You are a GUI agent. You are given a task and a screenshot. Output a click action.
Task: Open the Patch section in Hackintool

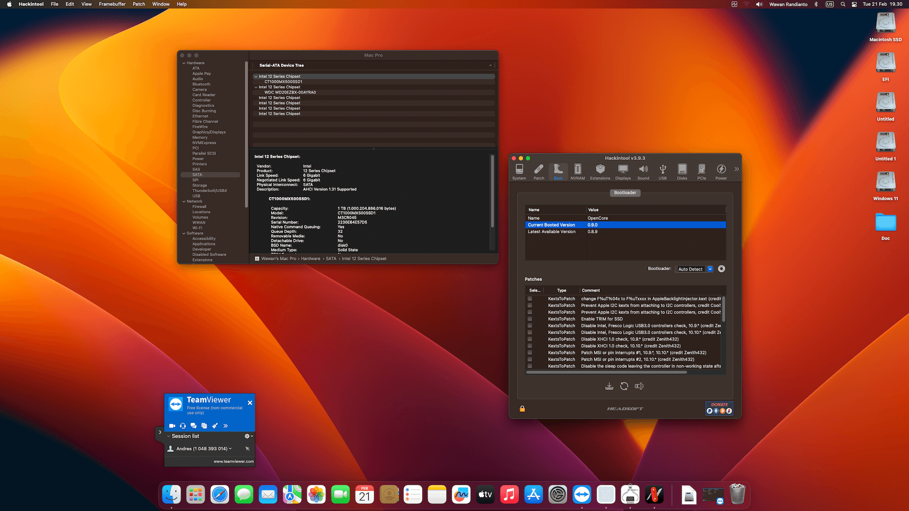pos(539,172)
